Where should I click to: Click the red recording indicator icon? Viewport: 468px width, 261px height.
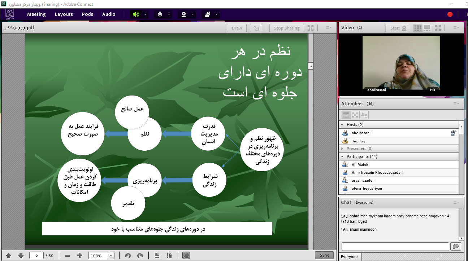pos(450,14)
